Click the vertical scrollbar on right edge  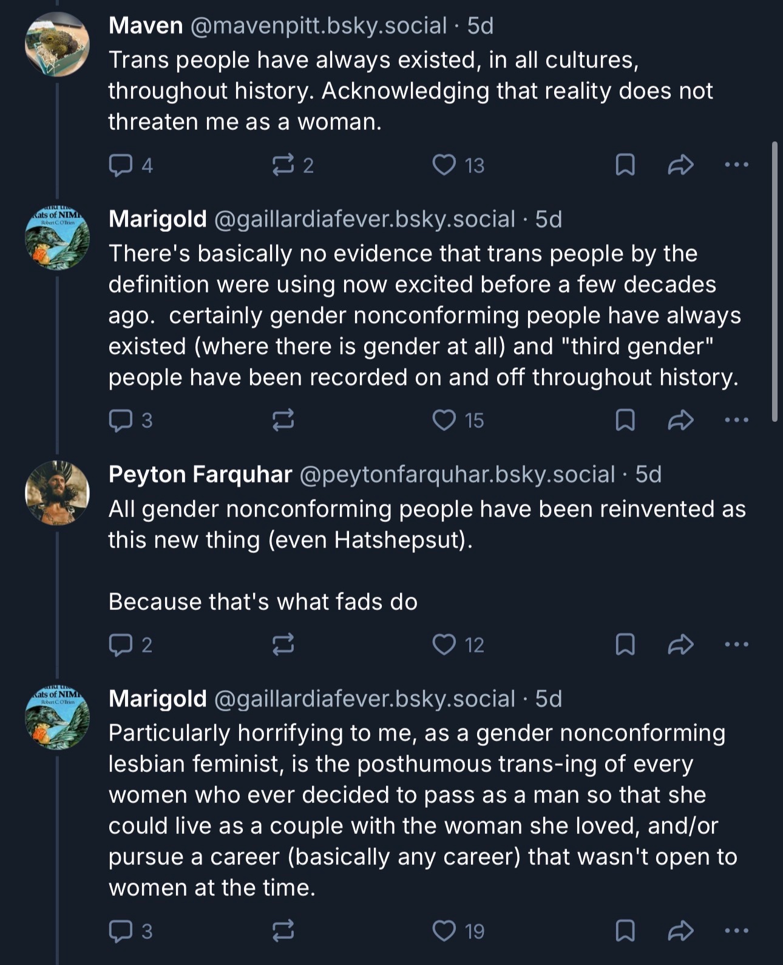coord(775,280)
